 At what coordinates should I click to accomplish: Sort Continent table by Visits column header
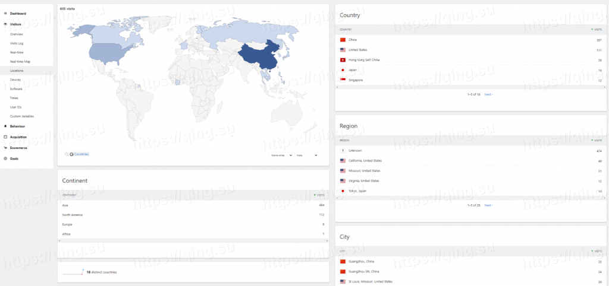tap(320, 195)
